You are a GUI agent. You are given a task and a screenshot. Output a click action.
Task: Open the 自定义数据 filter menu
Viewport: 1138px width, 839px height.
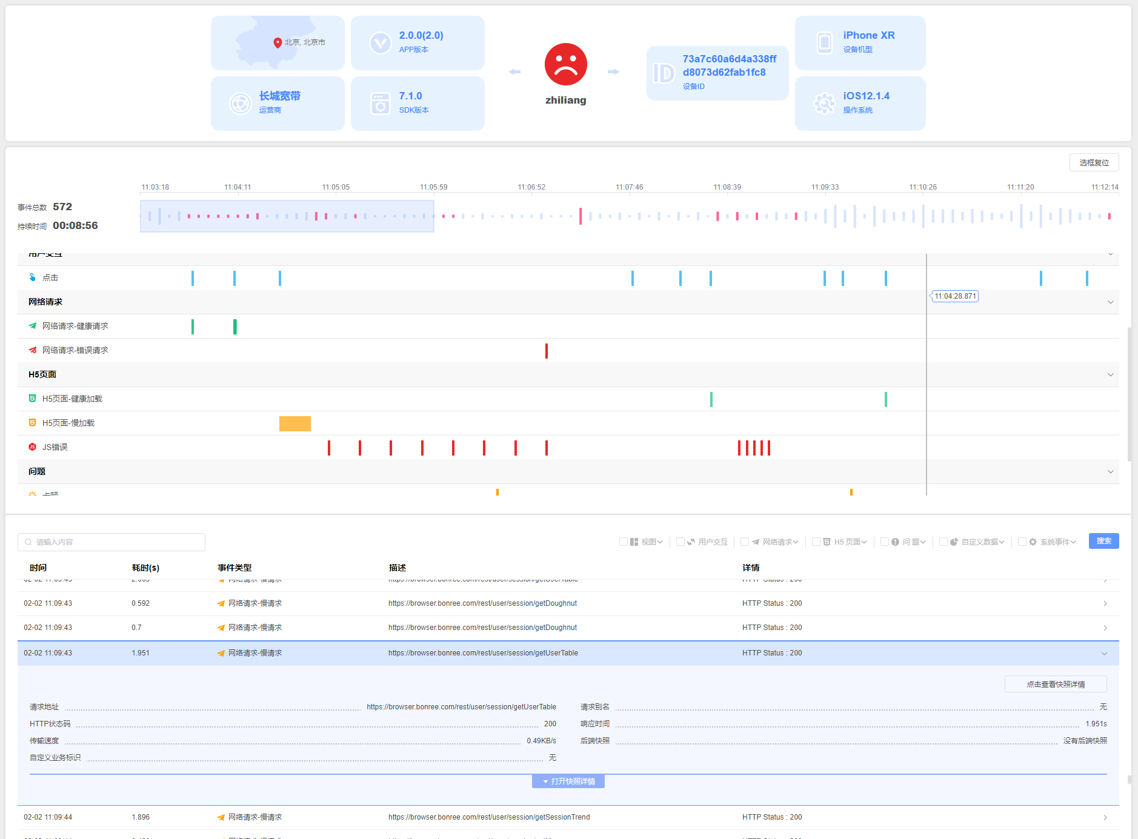(982, 542)
